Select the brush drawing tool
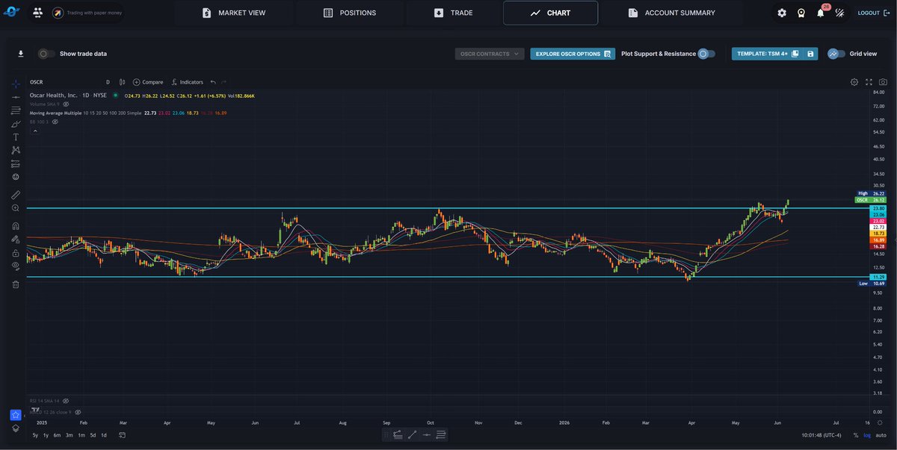This screenshot has height=450, width=897. tap(16, 124)
